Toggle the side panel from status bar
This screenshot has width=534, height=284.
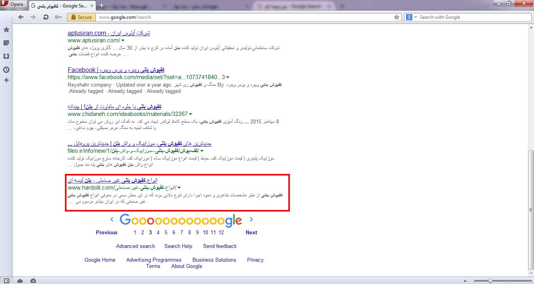click(7, 280)
